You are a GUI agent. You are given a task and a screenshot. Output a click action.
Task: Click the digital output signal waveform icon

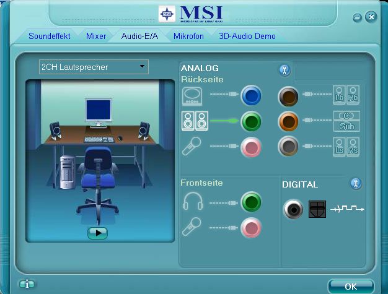point(348,209)
